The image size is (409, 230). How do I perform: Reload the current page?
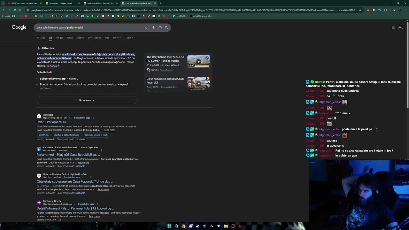15,10
